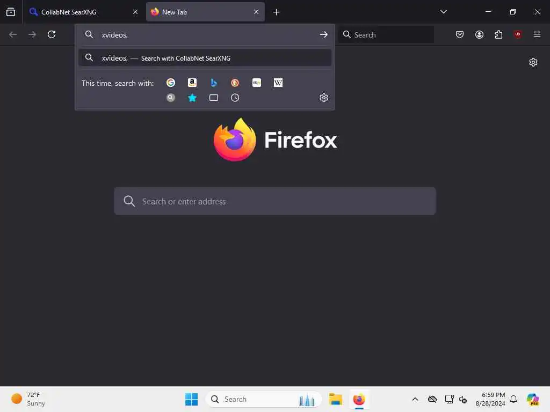The image size is (550, 412).
Task: Open the Extensions panel
Action: 498,34
